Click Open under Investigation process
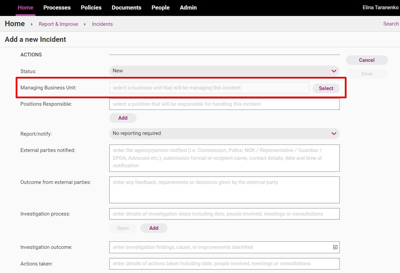This screenshot has height=273, width=400. coord(123,228)
